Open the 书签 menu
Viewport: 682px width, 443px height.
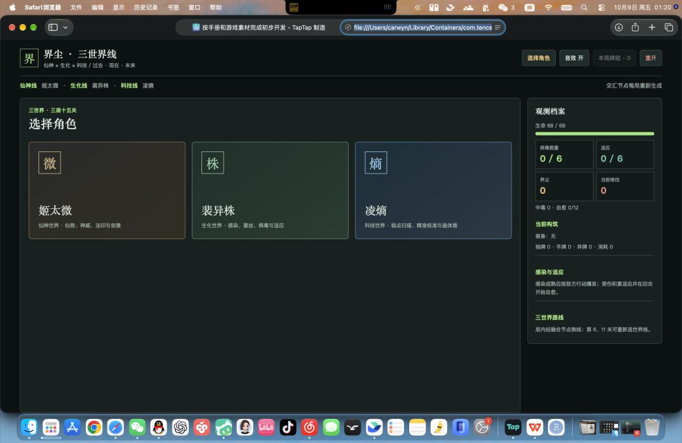(173, 8)
